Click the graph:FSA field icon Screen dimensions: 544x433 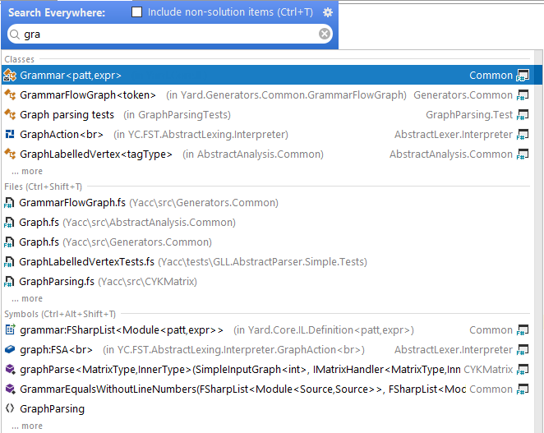click(x=10, y=350)
